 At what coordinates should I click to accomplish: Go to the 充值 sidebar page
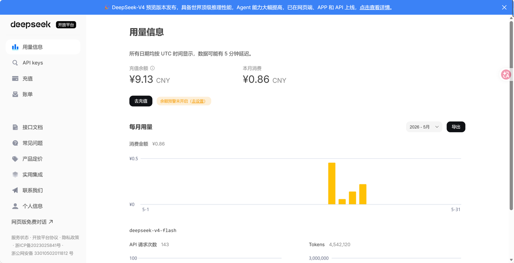point(43,79)
